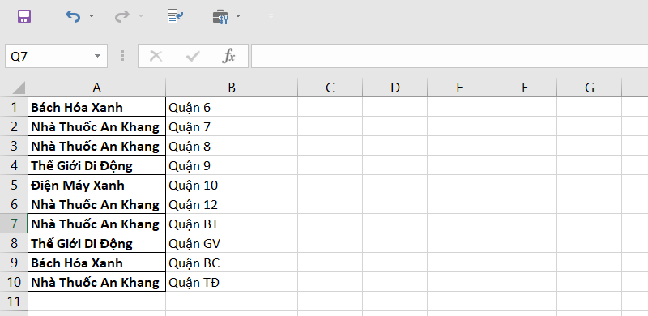Select row 7 header

click(x=14, y=224)
